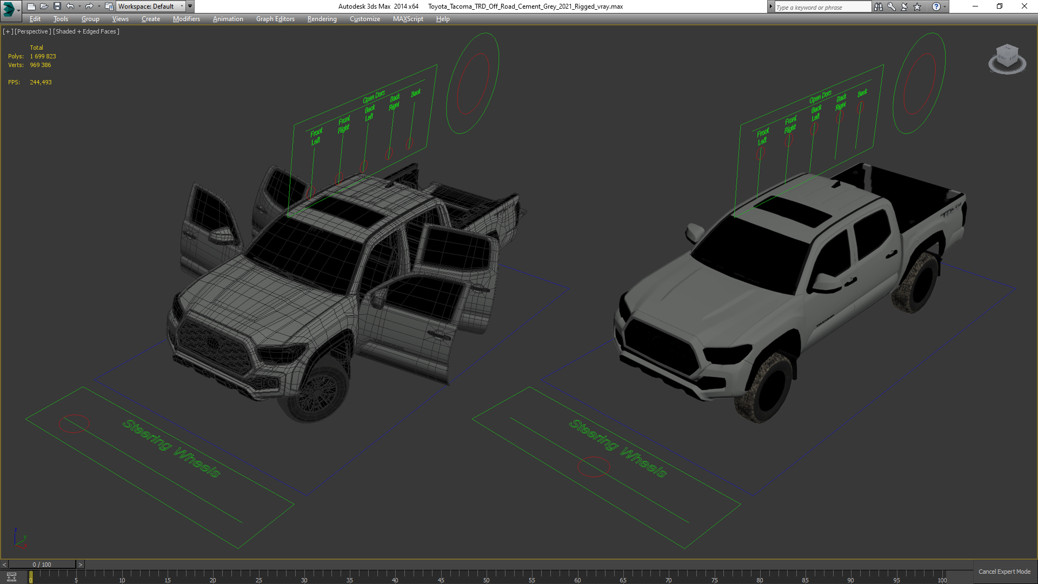Click the [Shaded + Edged Faces] label
The height and width of the screenshot is (584, 1038).
pyautogui.click(x=86, y=31)
